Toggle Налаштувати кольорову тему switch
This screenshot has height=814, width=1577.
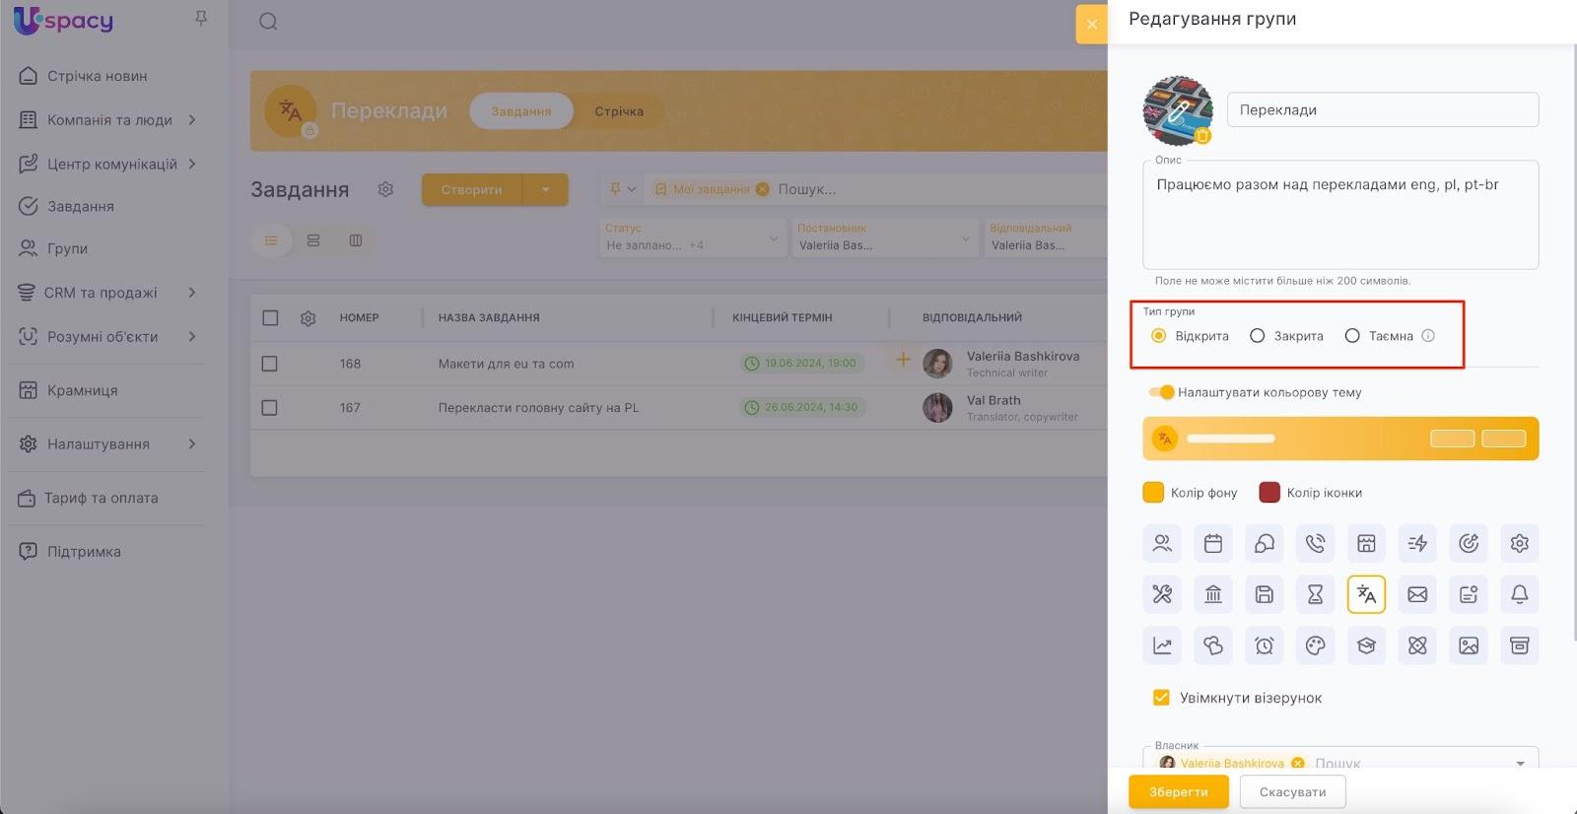click(1162, 392)
